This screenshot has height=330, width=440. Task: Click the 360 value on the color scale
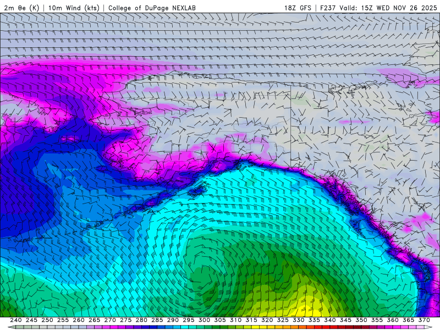tap(393, 320)
